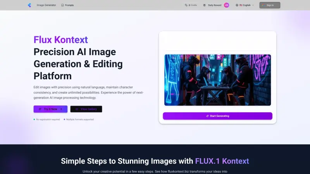This screenshot has width=310, height=174.
Task: Click the Flux Kontext logo icon
Action: pos(29,5)
